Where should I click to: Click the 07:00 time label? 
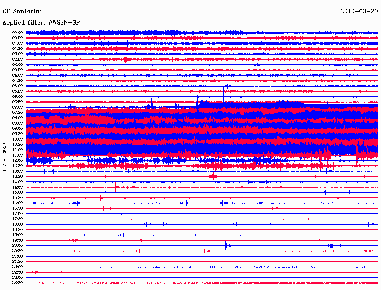pyautogui.click(x=17, y=107)
